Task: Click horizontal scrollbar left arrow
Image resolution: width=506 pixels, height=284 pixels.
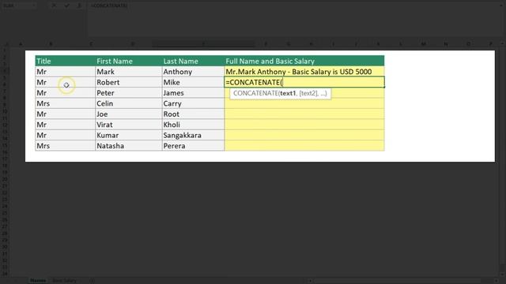Action: tap(310, 281)
